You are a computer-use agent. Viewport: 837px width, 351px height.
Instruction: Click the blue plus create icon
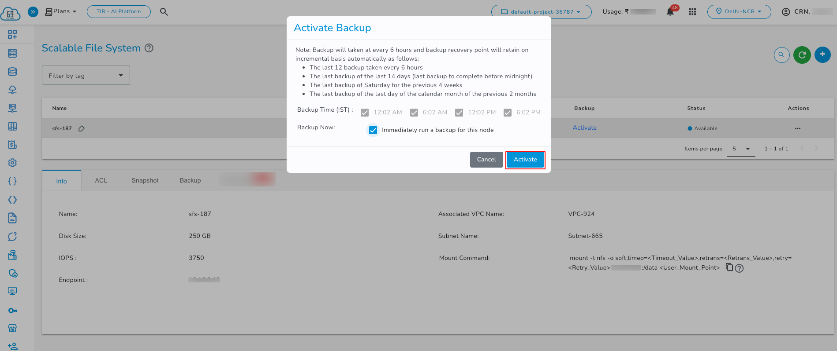tap(822, 55)
